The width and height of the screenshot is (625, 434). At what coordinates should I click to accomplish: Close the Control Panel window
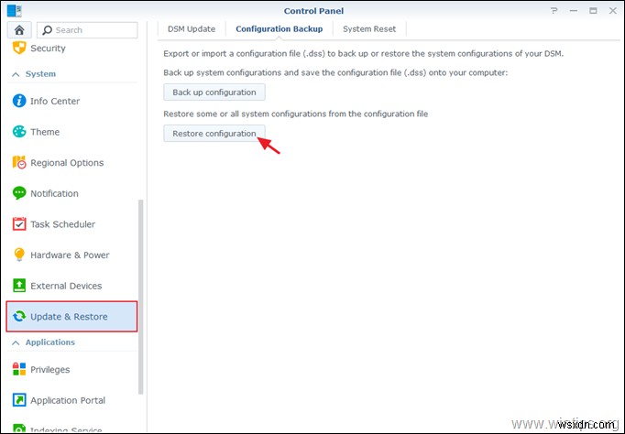point(613,11)
